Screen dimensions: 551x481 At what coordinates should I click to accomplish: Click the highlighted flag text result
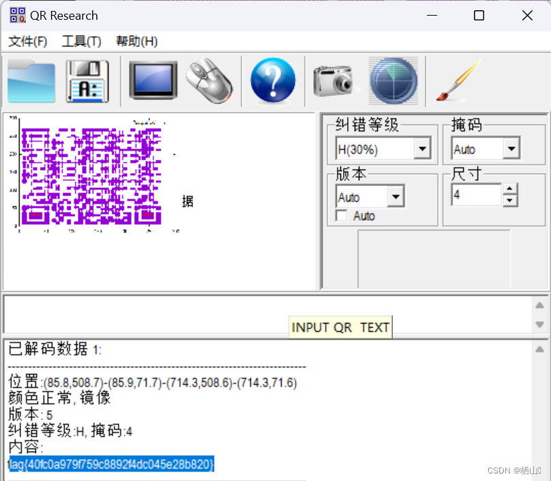click(x=111, y=464)
